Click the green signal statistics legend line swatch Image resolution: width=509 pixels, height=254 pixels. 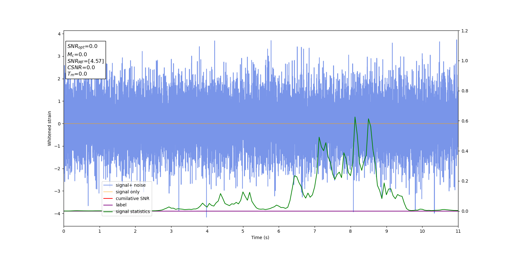coord(108,211)
